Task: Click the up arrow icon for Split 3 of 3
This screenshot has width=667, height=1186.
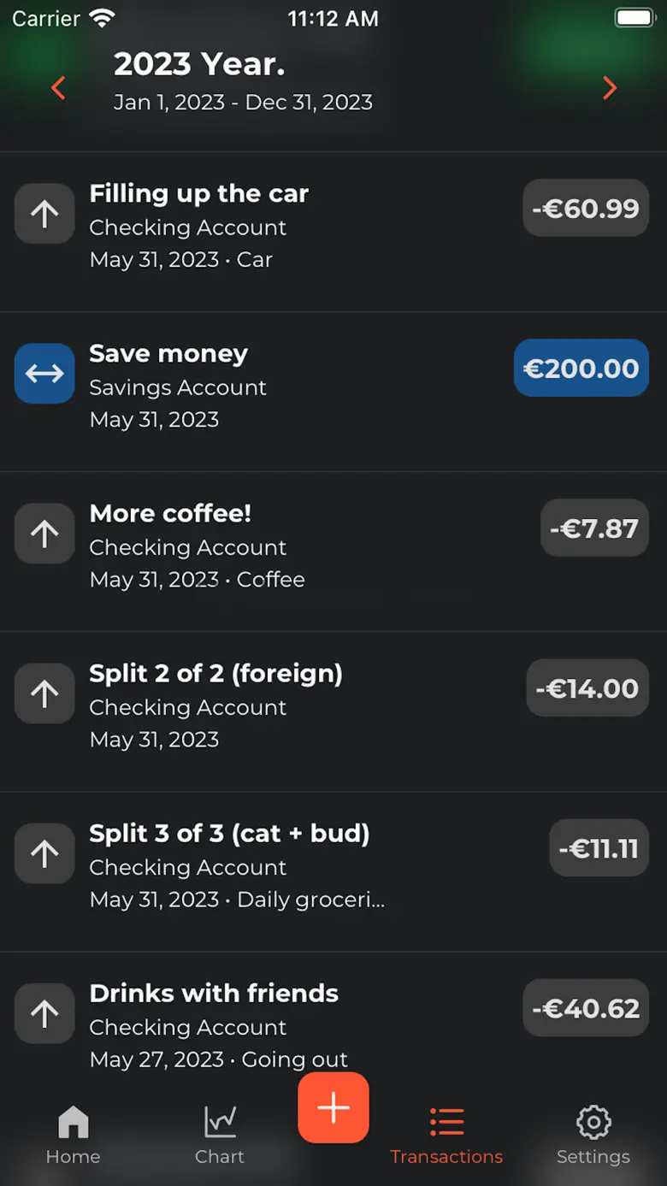Action: 44,853
